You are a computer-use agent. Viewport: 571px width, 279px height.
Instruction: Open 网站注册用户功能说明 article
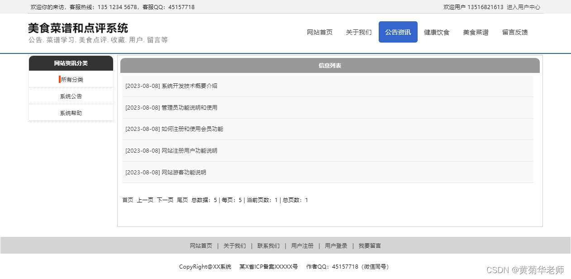click(171, 150)
